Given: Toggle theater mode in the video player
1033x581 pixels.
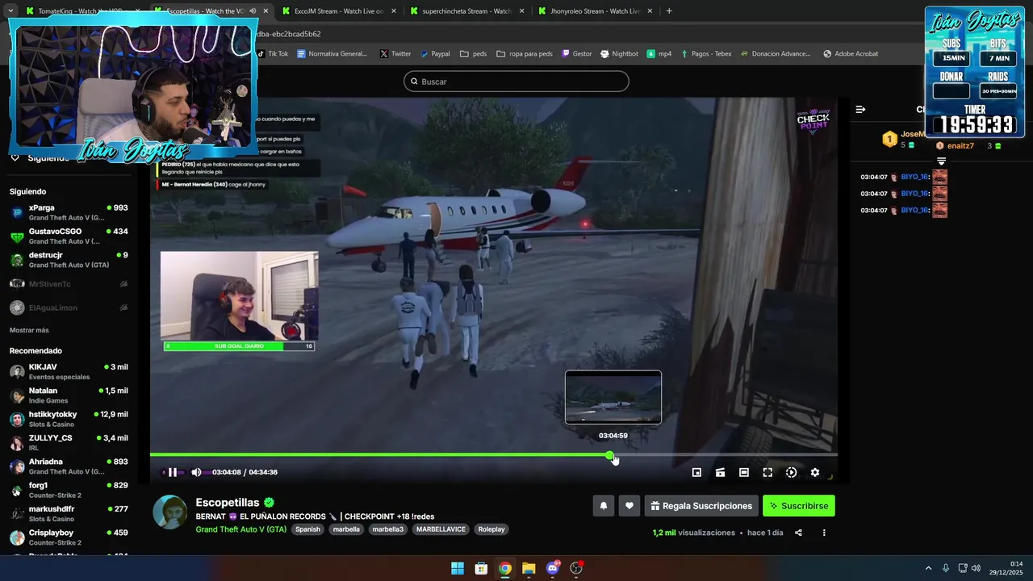Looking at the screenshot, I should pyautogui.click(x=743, y=473).
